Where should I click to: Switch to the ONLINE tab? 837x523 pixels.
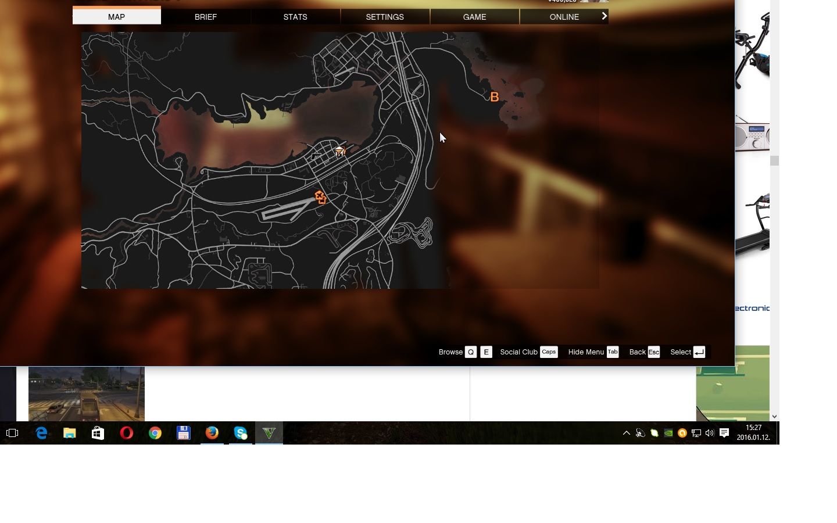[x=564, y=17]
